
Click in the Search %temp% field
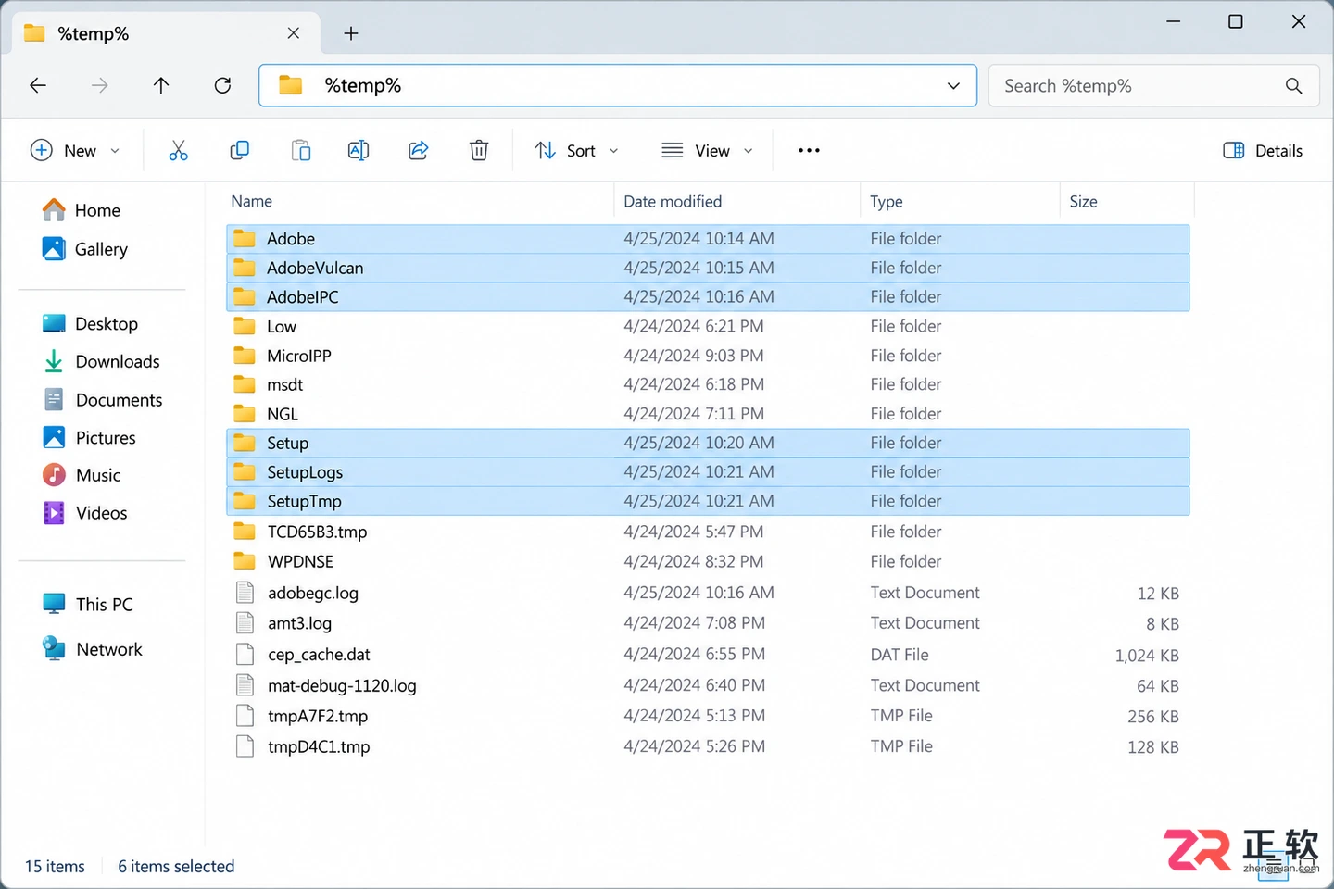(1153, 86)
